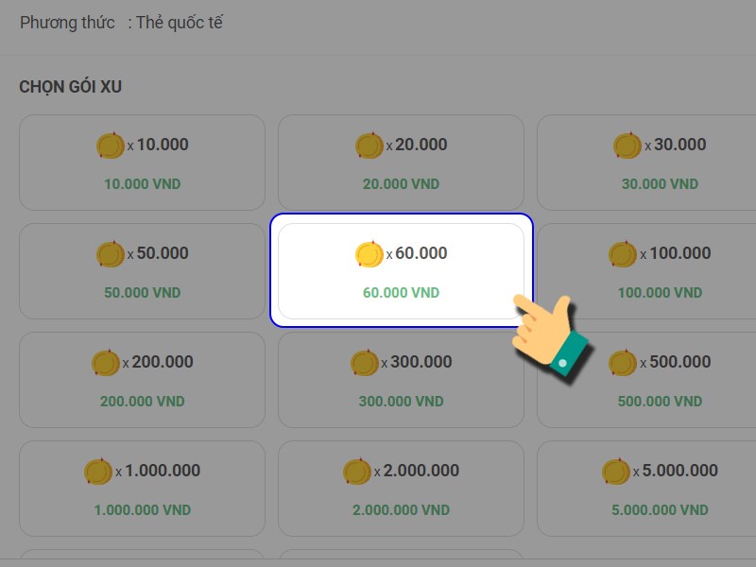
Task: Pick the 5.000.000 VND price label
Action: [x=660, y=510]
